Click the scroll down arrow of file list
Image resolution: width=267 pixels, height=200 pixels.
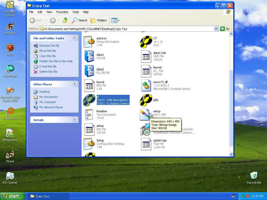click(x=231, y=154)
